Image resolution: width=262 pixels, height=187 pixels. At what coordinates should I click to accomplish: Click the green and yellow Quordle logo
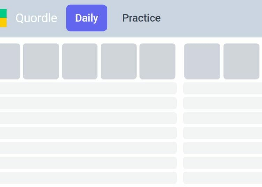coord(3,18)
